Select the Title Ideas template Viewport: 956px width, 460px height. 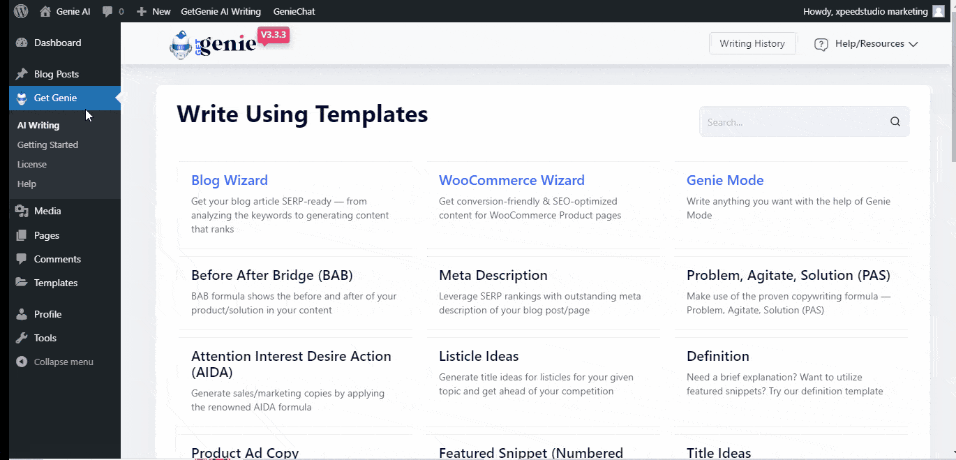719,453
